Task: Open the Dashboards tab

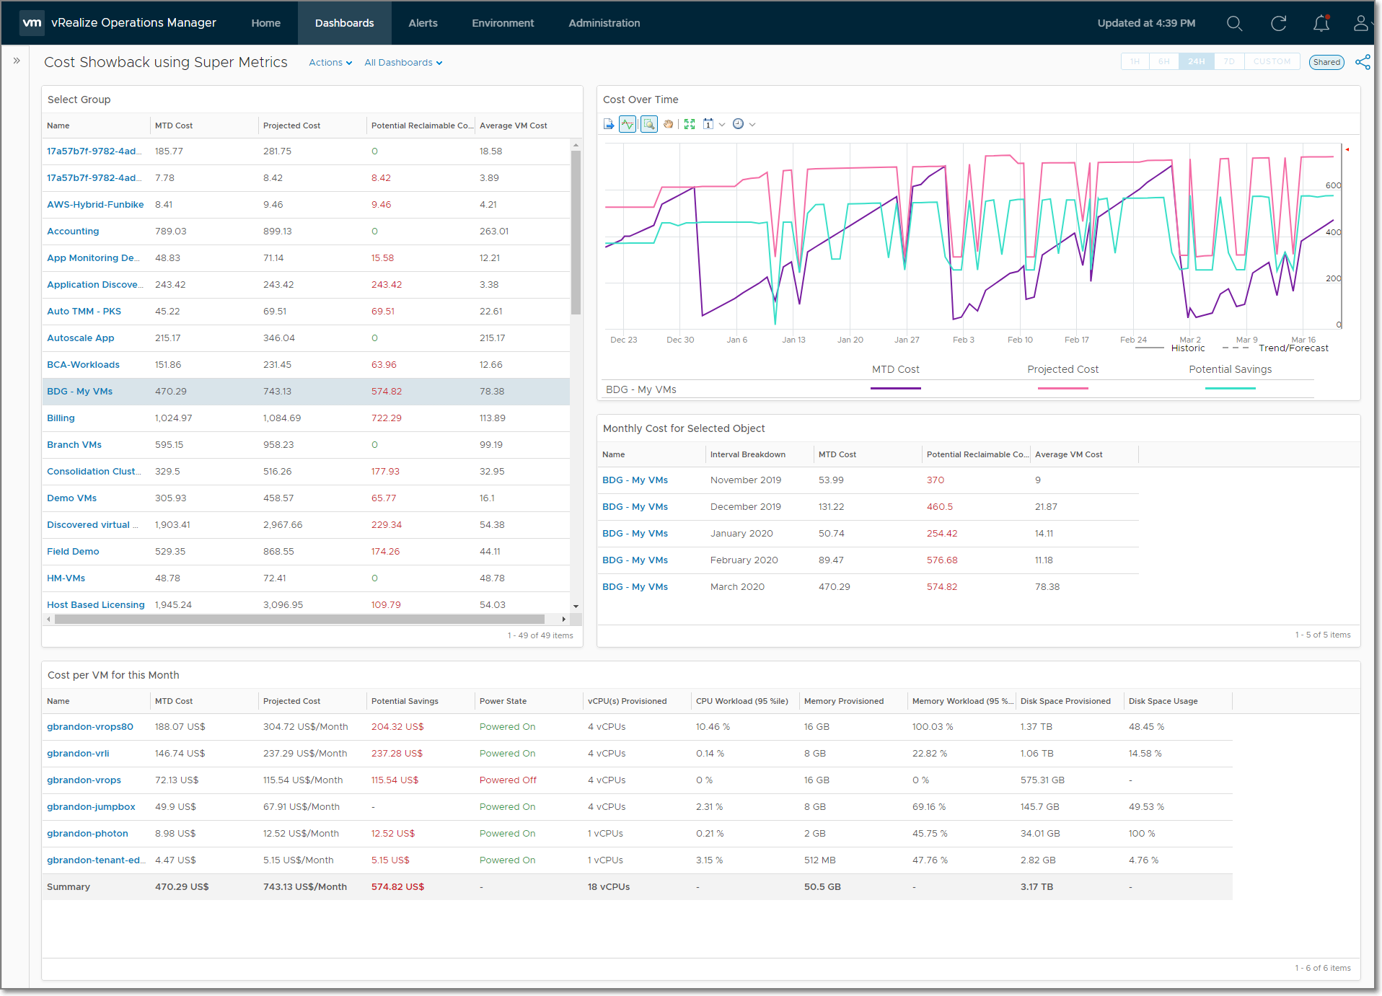Action: click(x=344, y=23)
